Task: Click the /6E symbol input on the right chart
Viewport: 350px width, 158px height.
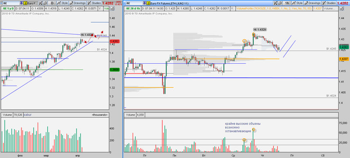Action: 134,3
